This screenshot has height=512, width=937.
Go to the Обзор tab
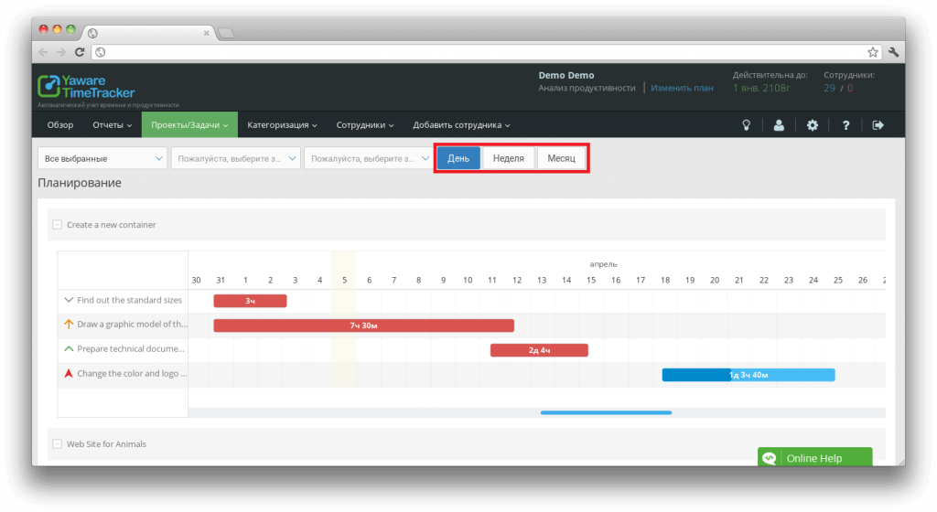(60, 125)
